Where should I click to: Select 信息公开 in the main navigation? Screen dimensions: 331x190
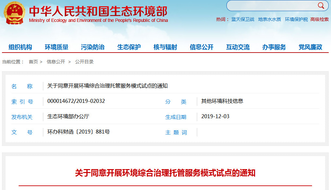click(x=202, y=47)
